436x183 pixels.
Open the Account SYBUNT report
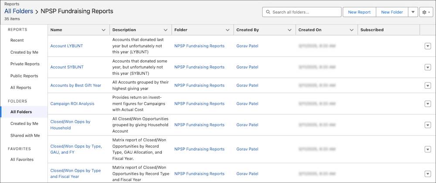click(67, 67)
